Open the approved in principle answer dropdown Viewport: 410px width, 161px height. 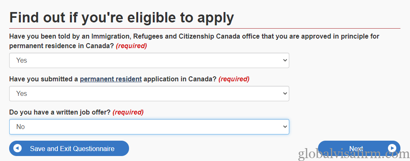click(149, 61)
